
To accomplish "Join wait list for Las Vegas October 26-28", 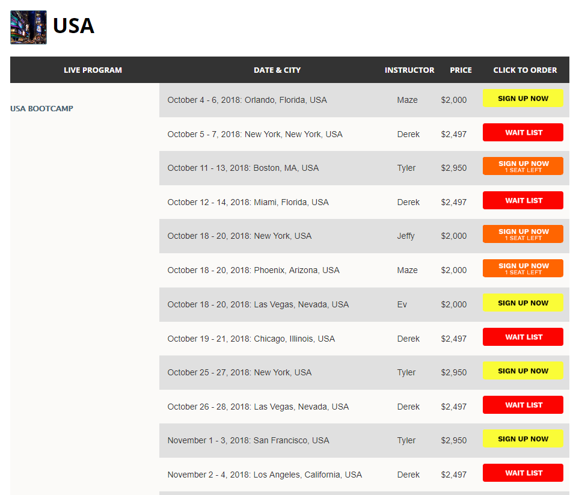I will coord(522,405).
